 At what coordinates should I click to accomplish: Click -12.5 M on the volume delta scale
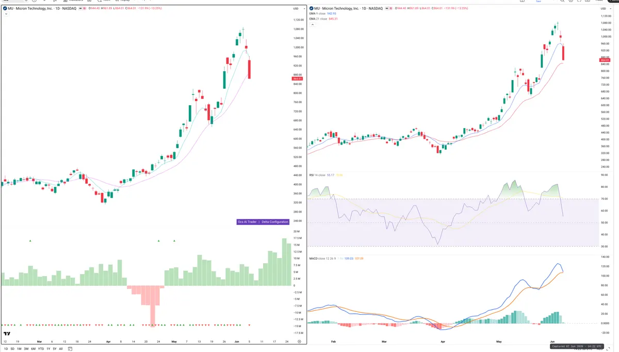(297, 319)
